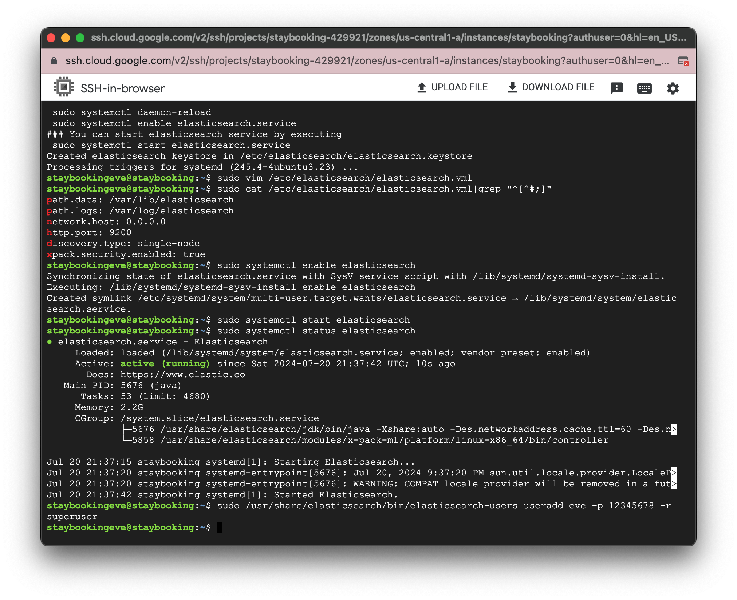Open the on-screen keyboard icon
Image resolution: width=737 pixels, height=600 pixels.
tap(645, 88)
